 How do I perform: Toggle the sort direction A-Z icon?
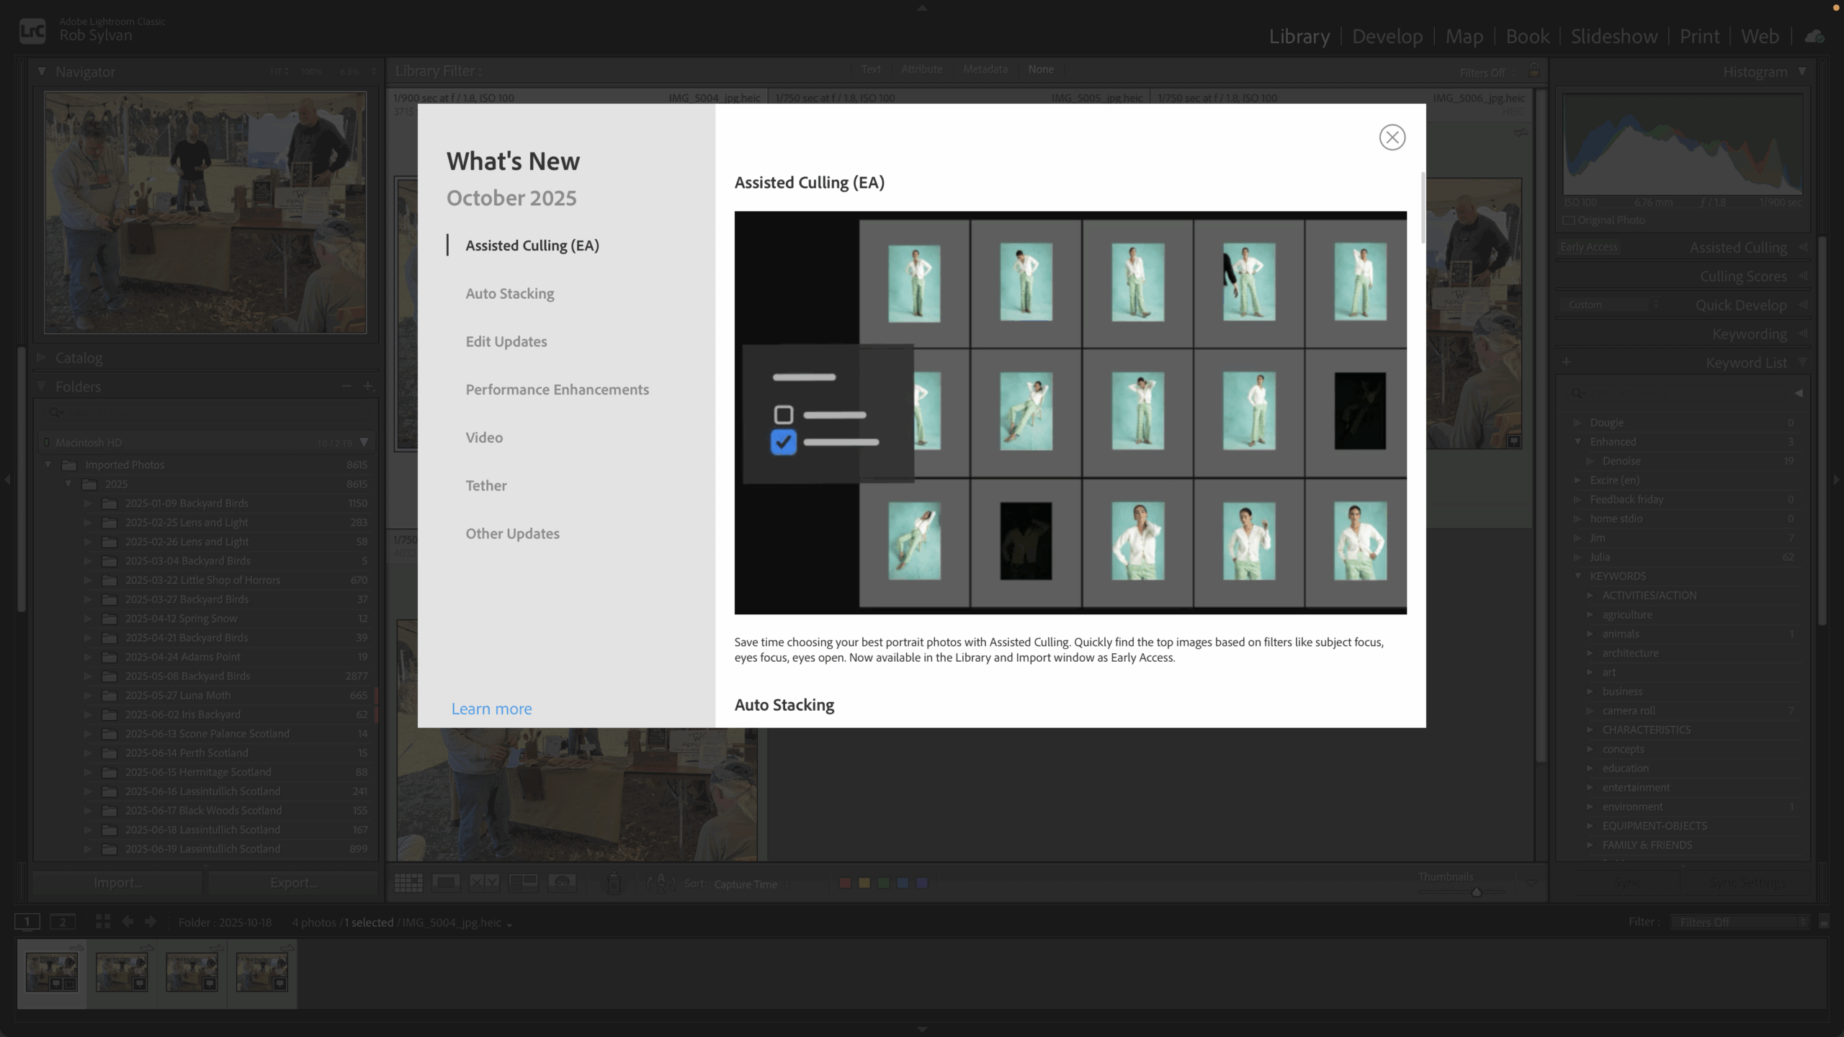pyautogui.click(x=661, y=883)
